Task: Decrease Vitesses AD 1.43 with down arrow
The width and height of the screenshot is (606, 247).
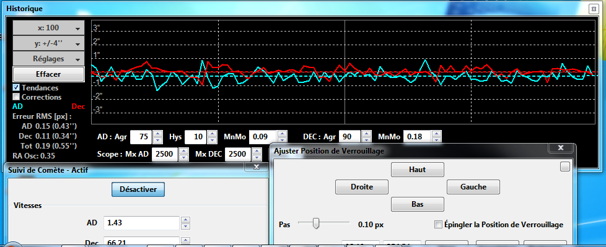Action: tap(186, 226)
